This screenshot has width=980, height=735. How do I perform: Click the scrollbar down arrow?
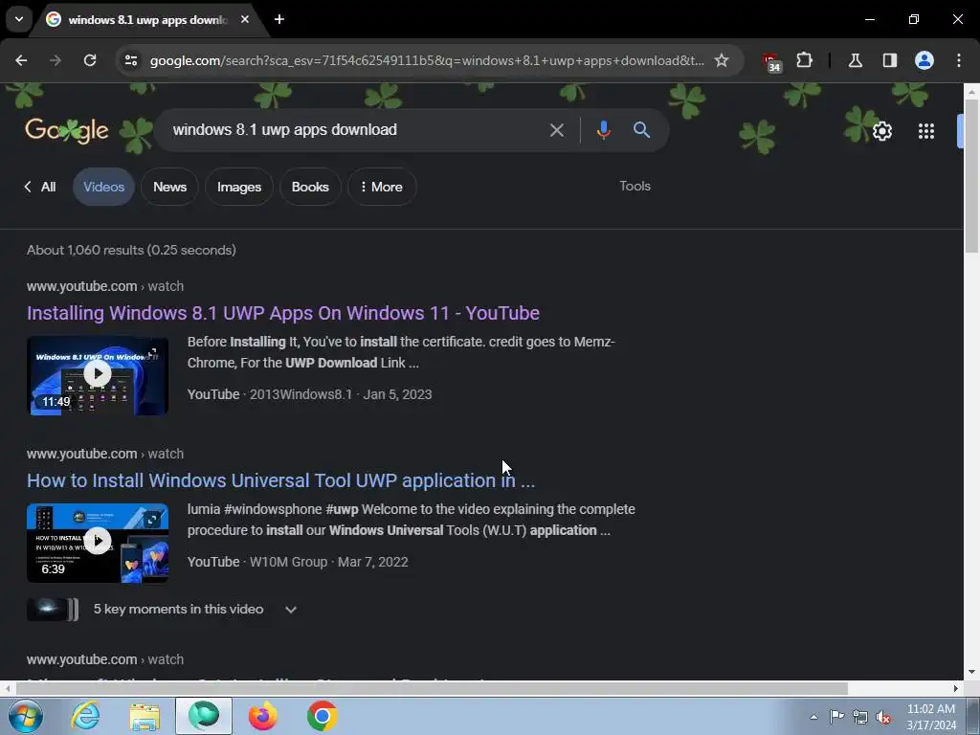[x=971, y=673]
